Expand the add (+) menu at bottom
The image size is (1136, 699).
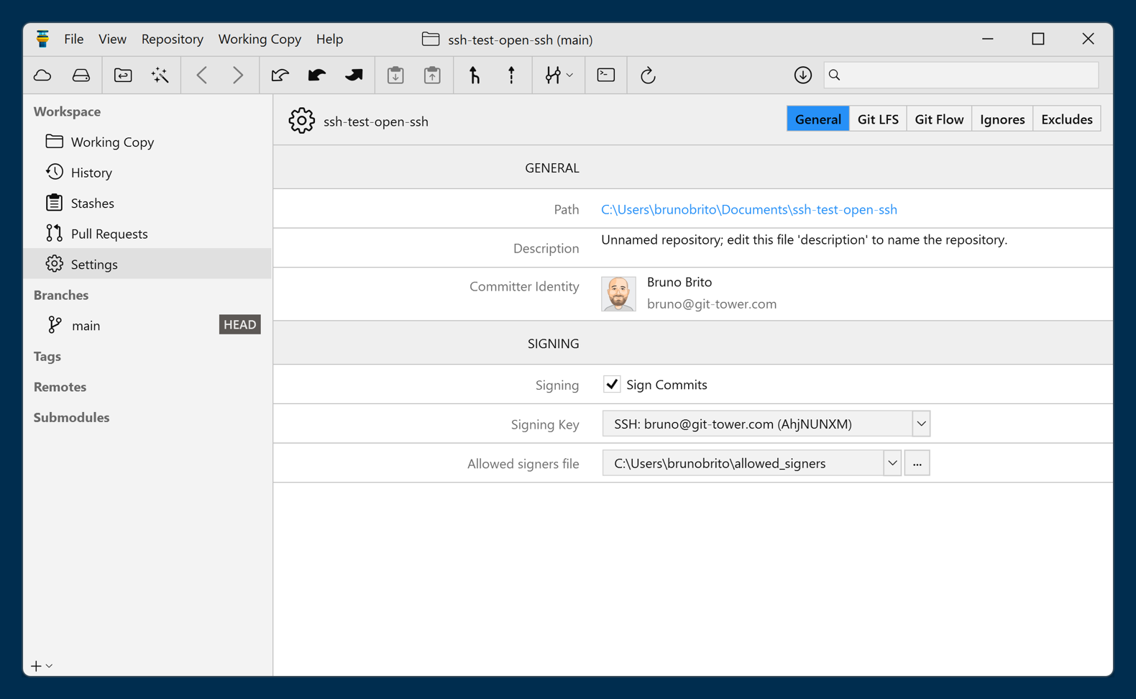41,666
